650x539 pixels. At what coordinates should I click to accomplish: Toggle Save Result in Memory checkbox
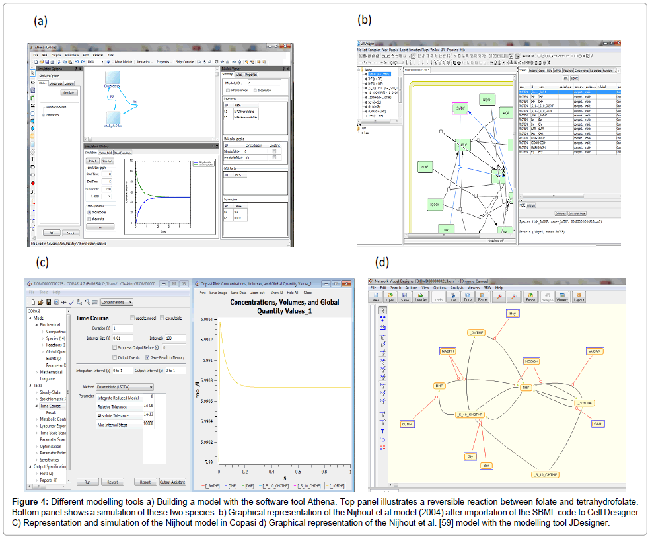tap(147, 357)
